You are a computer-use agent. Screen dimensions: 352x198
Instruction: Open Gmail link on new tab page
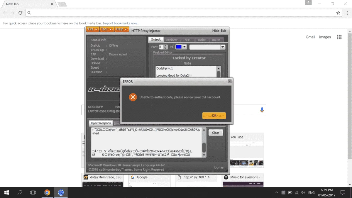(x=310, y=37)
